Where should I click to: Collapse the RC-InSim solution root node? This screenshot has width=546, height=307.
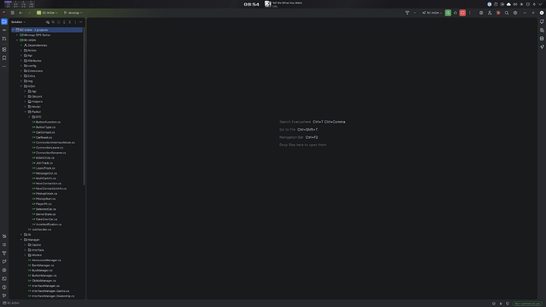coord(13,30)
